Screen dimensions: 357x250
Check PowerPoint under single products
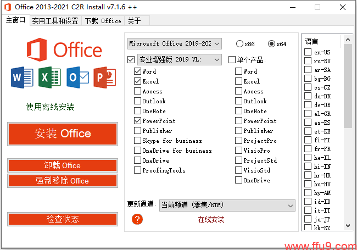click(238, 121)
